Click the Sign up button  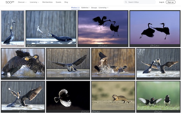click(170, 2)
